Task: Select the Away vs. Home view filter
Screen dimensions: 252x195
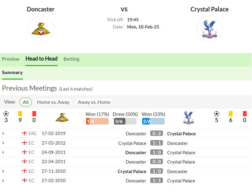Action: pyautogui.click(x=94, y=102)
